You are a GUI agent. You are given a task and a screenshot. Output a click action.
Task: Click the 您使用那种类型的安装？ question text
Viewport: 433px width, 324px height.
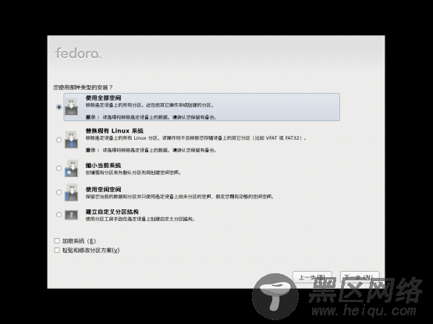tap(83, 87)
